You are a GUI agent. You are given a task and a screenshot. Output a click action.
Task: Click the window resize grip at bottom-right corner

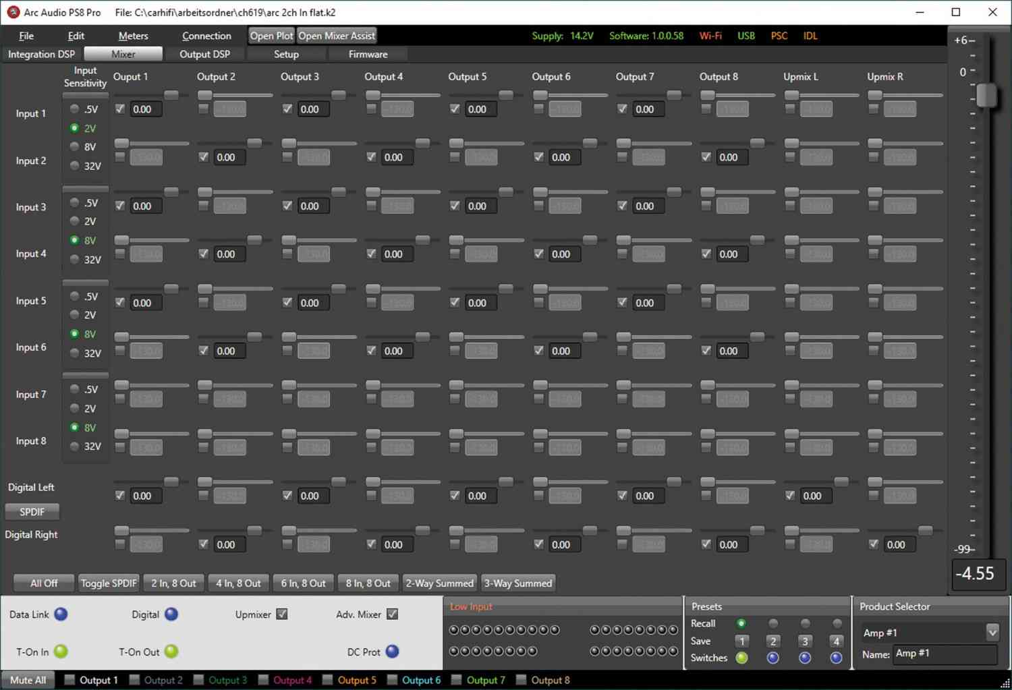(x=1005, y=683)
